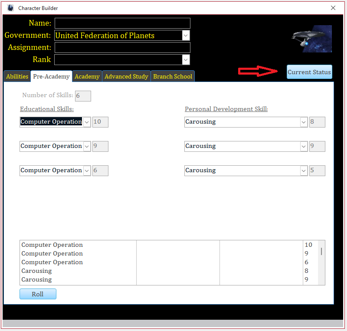Click the Current Status button
This screenshot has width=347, height=331.
309,72
